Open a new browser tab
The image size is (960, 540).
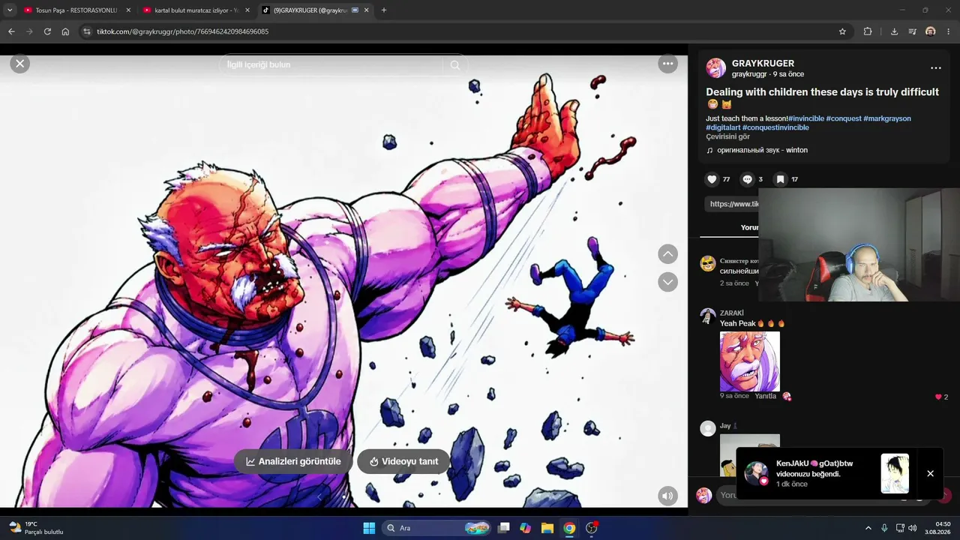coord(384,10)
